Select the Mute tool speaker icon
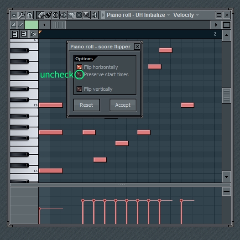 coord(63,15)
